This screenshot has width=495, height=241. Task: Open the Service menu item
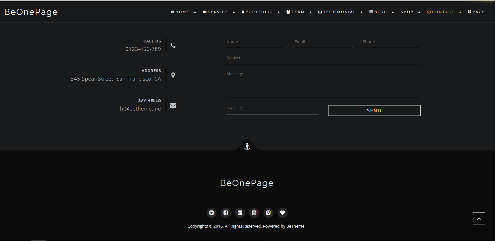click(215, 12)
